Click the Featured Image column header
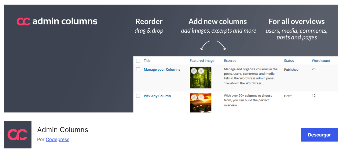Viewport: 341px width, 152px height. point(202,61)
